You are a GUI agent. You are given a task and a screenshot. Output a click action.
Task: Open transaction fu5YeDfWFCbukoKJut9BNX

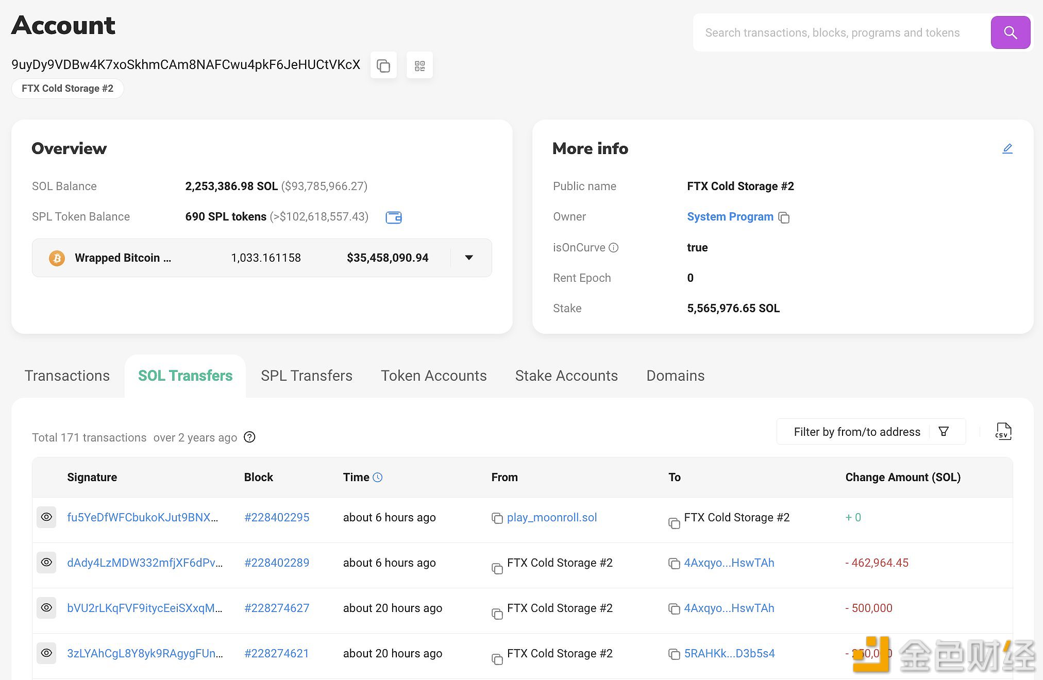(143, 517)
